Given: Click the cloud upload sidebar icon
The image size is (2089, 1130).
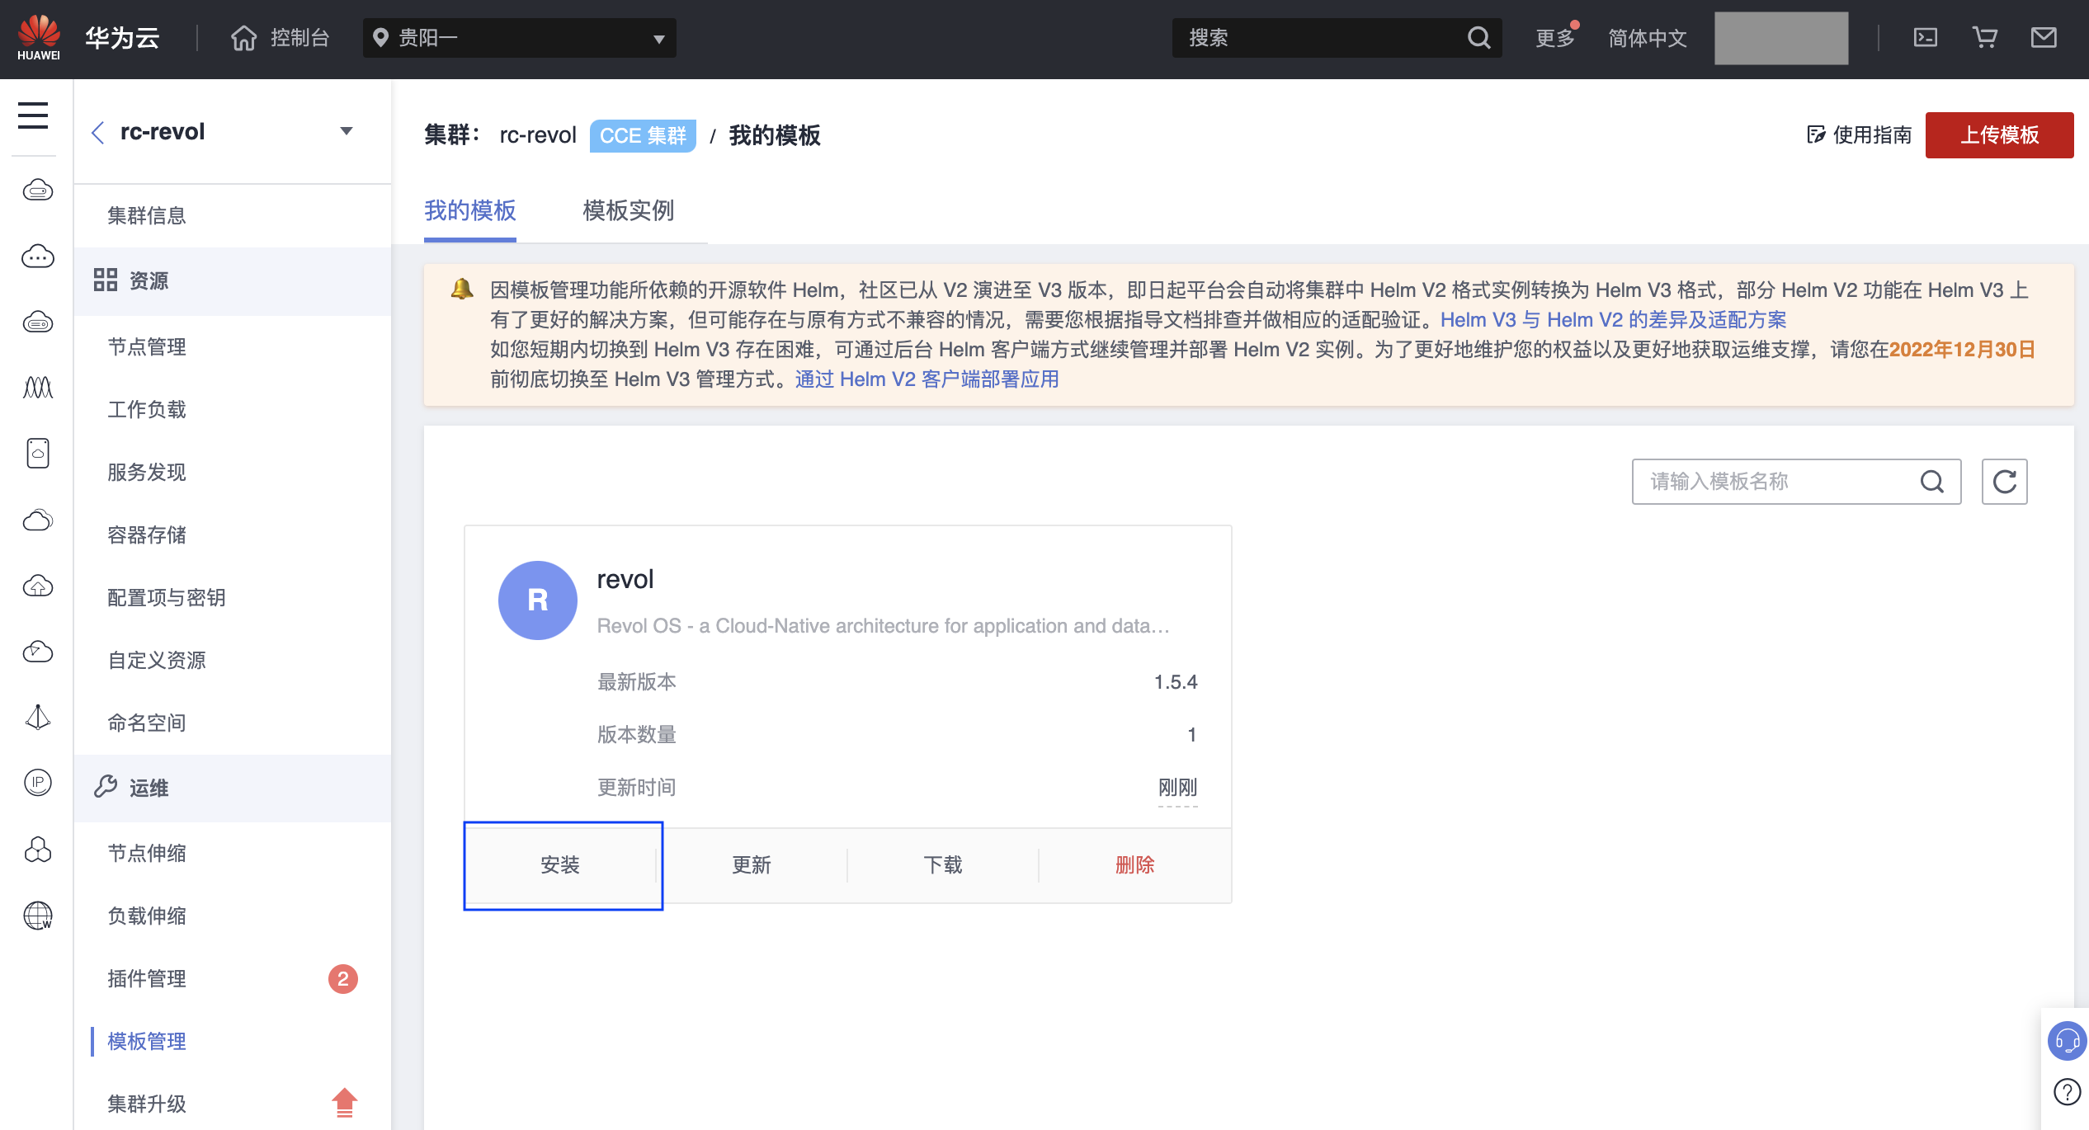Looking at the screenshot, I should [x=38, y=586].
